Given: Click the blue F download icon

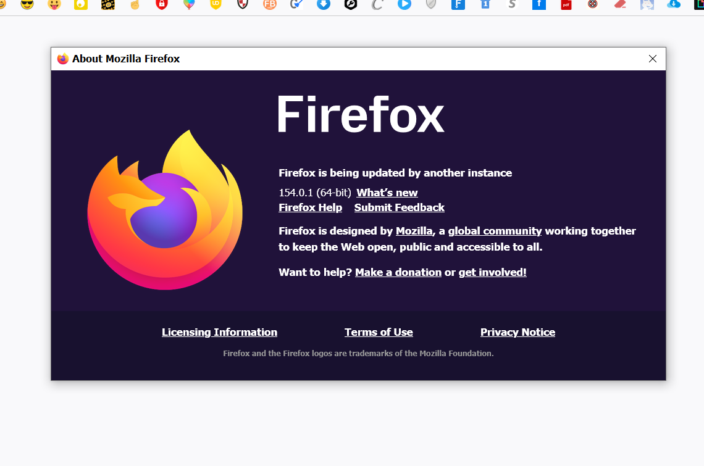Looking at the screenshot, I should pos(458,4).
